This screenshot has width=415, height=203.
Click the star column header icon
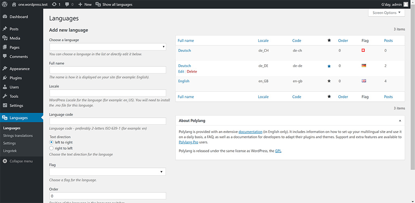click(329, 40)
